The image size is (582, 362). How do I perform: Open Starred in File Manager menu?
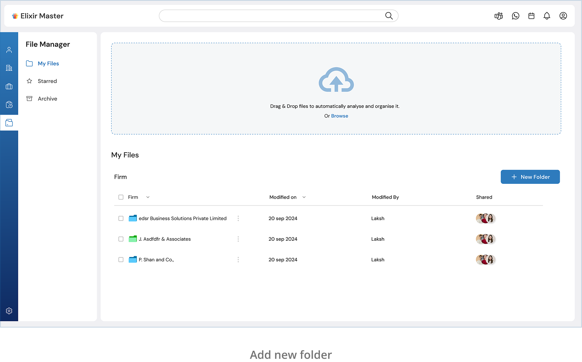tap(47, 81)
